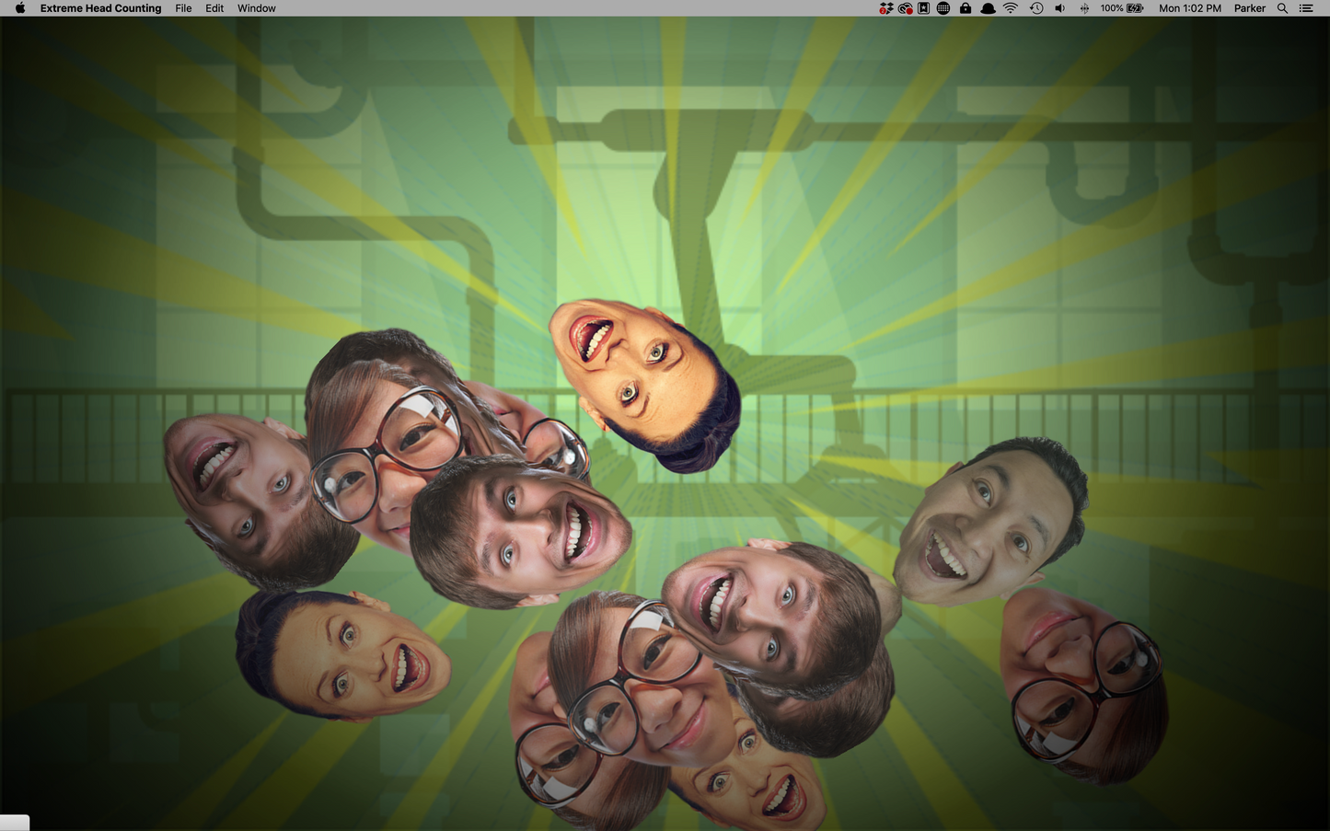Viewport: 1330px width, 831px height.
Task: Click the Mon 1:02 PM clock
Action: (x=1190, y=8)
